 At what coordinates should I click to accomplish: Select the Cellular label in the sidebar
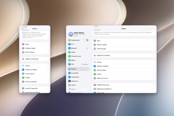click(x=73, y=52)
